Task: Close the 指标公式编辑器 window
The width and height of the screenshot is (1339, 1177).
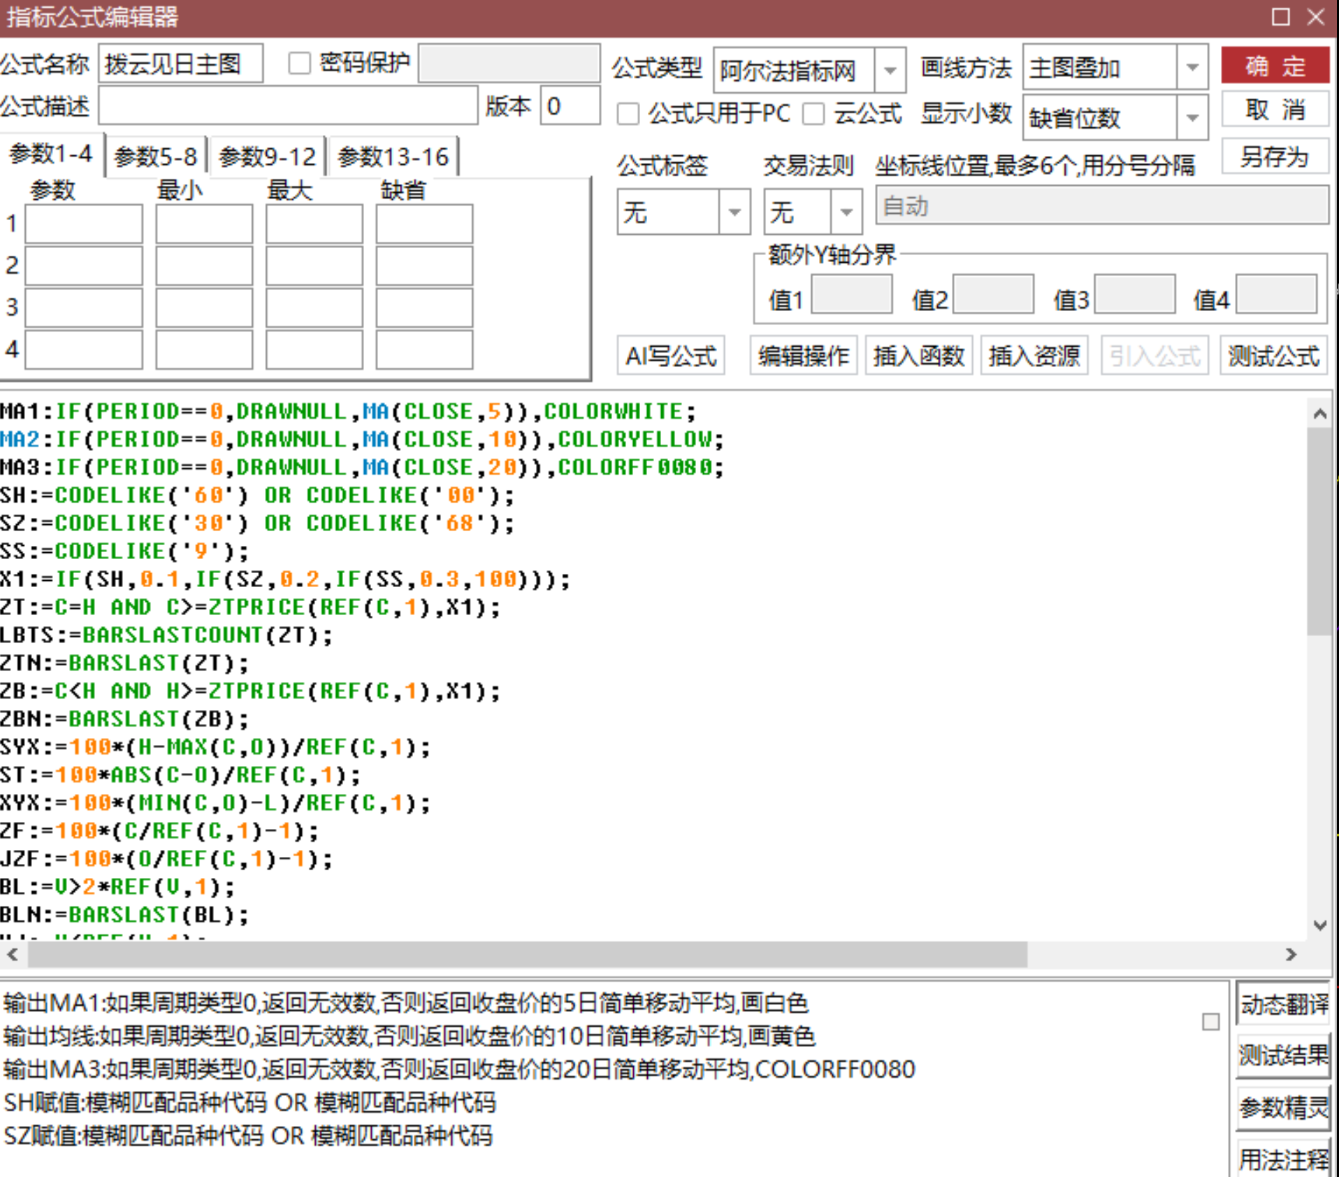Action: pyautogui.click(x=1316, y=16)
